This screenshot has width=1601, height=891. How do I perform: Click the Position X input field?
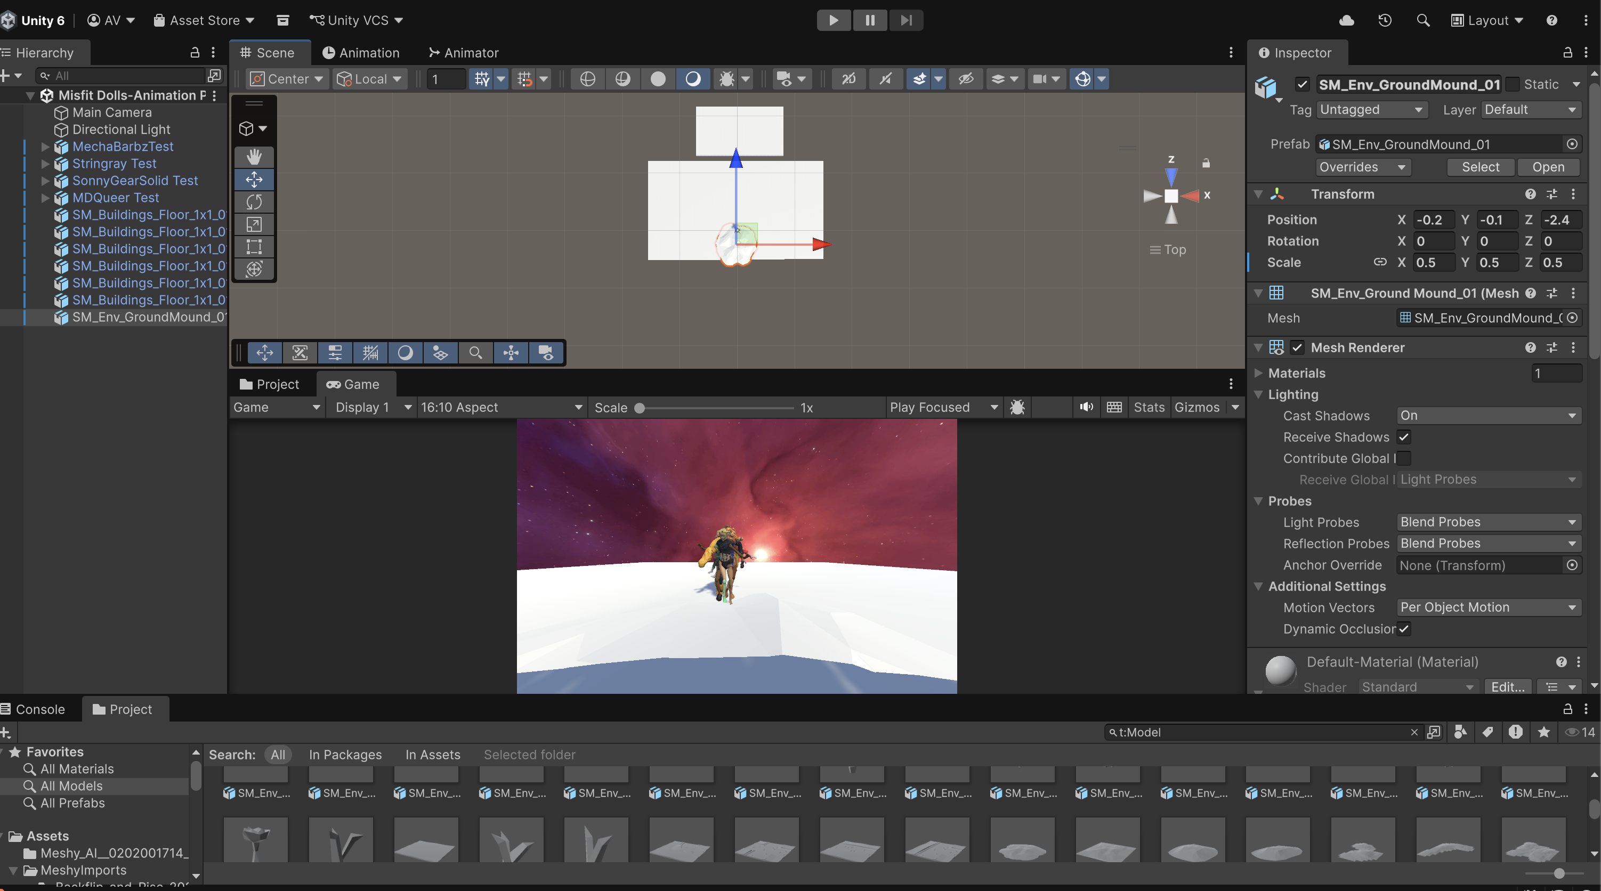(1433, 220)
